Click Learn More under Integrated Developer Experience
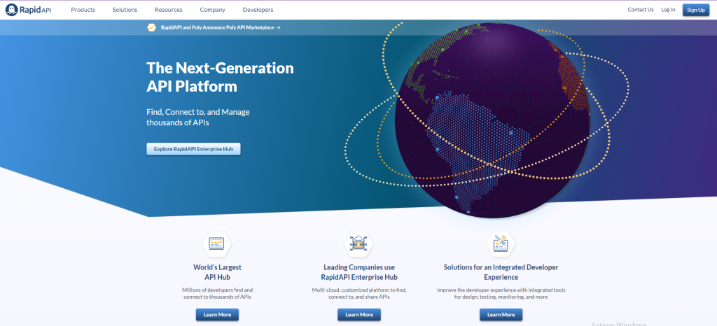Screen dimensions: 717x326 501,315
